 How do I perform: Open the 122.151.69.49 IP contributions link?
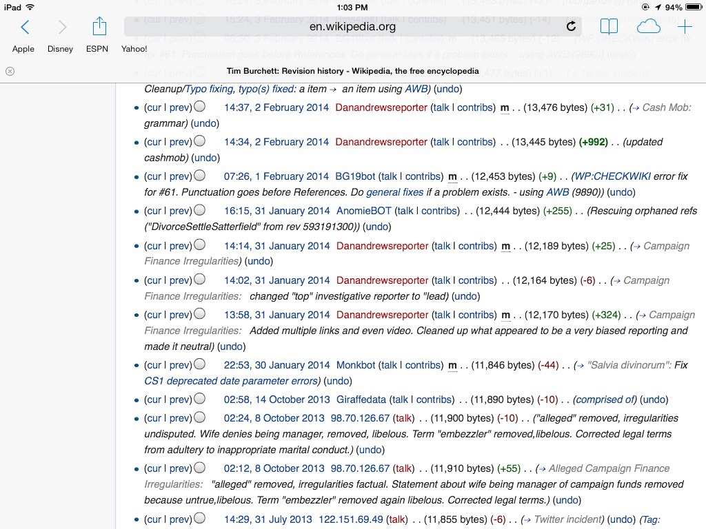point(351,519)
